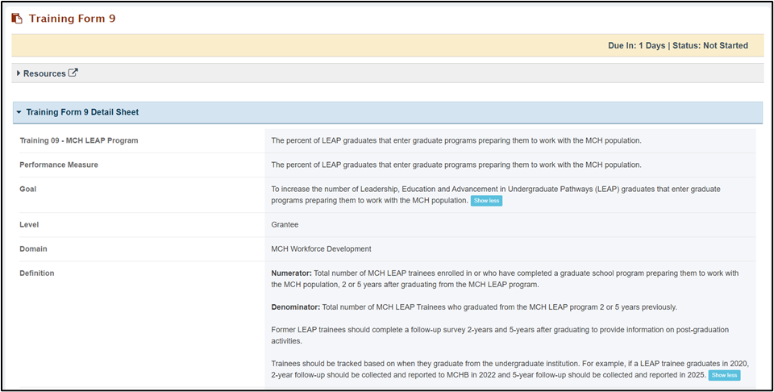Viewport: 774px width, 392px height.
Task: Click the Resources section title
Action: [x=44, y=73]
